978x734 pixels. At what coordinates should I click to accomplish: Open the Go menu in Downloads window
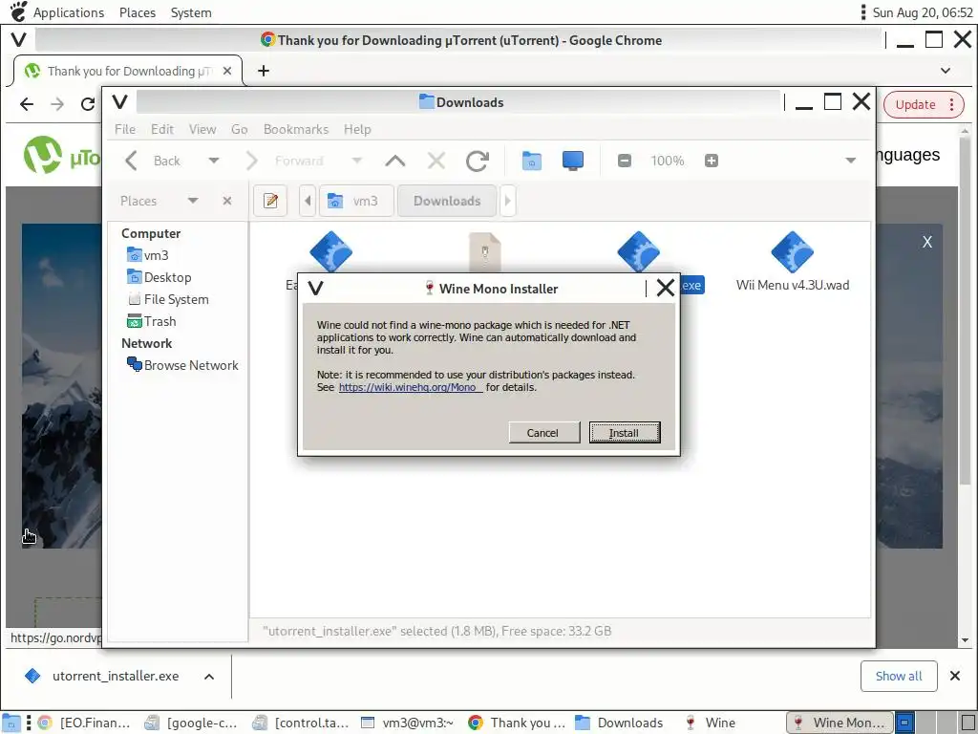[240, 129]
